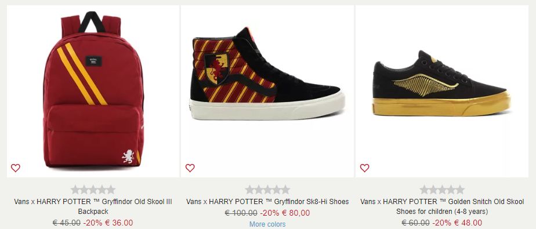This screenshot has height=229, width=536.
Task: Click the Sk8-Hi shoes star rating
Action: 267,190
